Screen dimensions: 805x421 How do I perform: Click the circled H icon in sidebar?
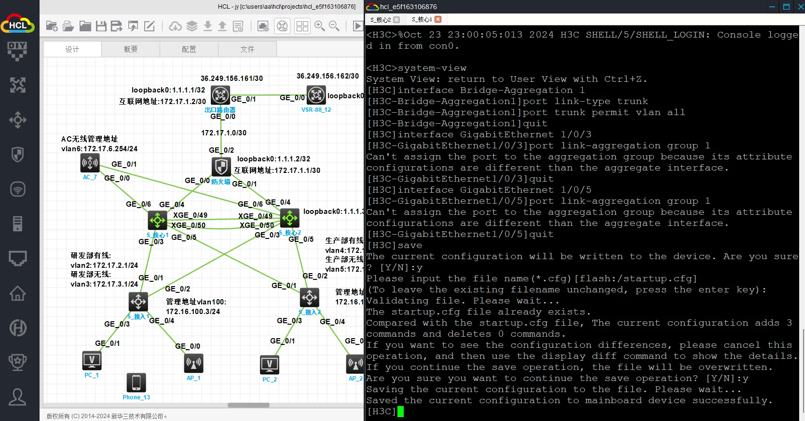click(17, 328)
